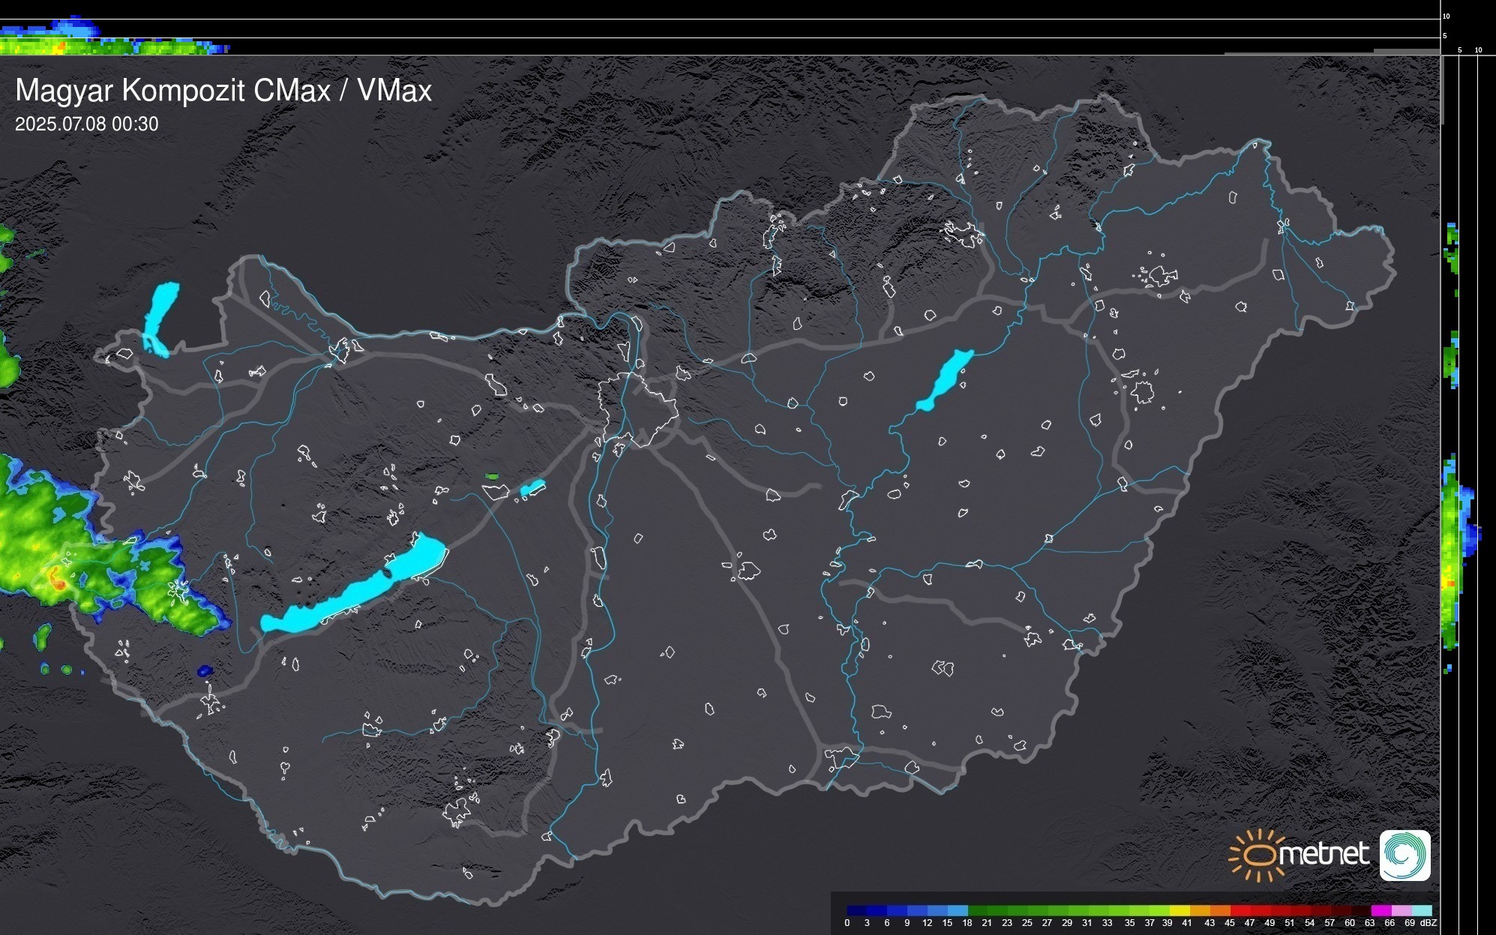Click the magenta 63 dBZ legend swatch
Image resolution: width=1496 pixels, height=935 pixels.
1381,910
